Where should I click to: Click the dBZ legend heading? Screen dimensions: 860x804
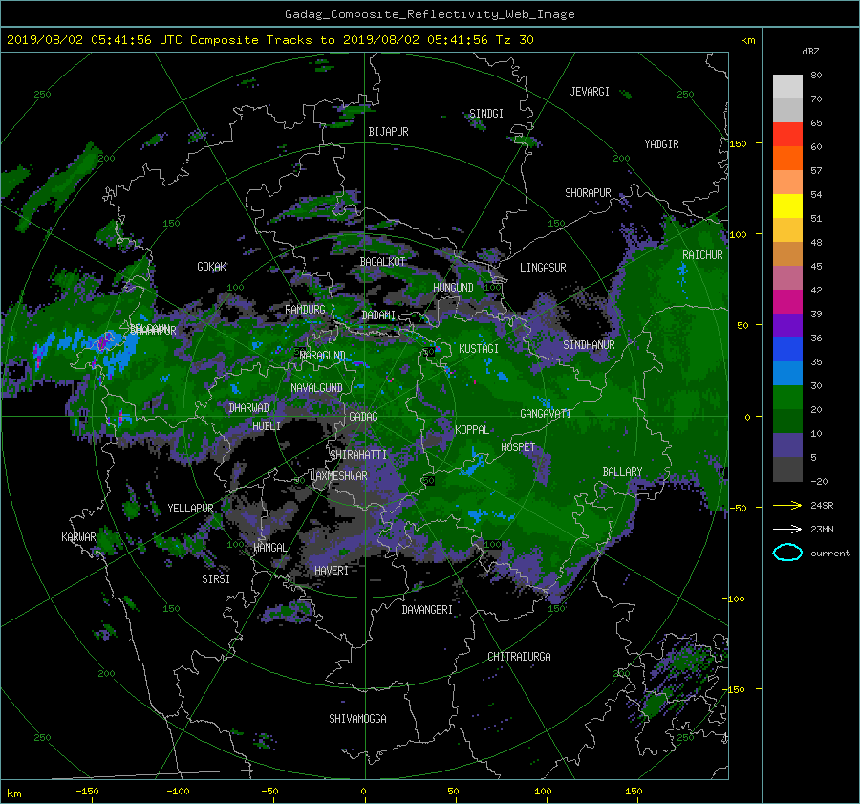(810, 51)
